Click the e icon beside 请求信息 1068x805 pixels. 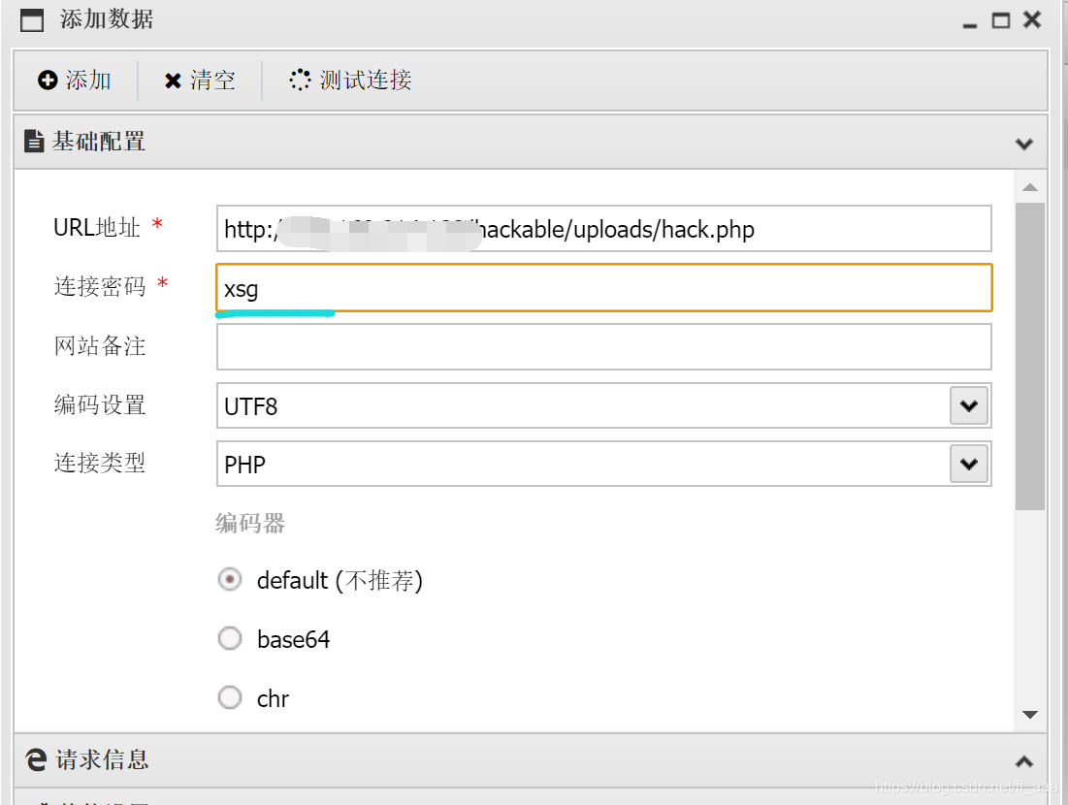click(x=36, y=759)
